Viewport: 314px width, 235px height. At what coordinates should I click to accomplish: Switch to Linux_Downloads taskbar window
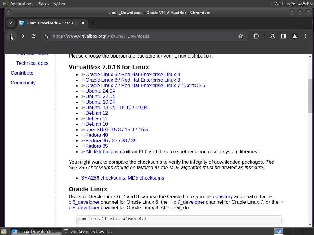click(36, 231)
